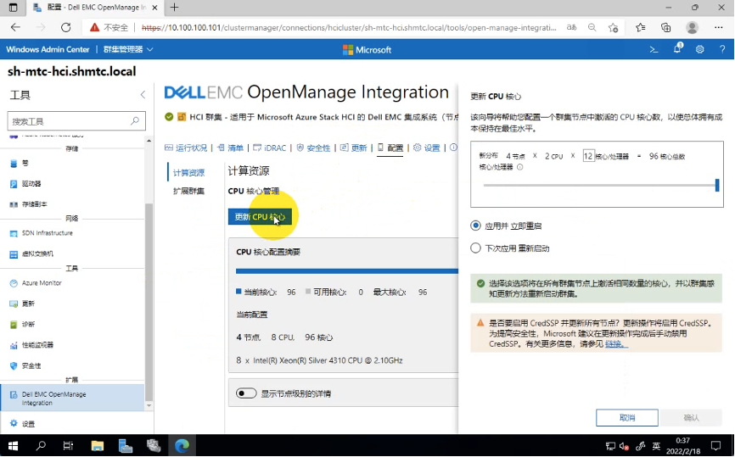
Task: Toggle 显示节点级别的详情 switch
Action: point(246,393)
